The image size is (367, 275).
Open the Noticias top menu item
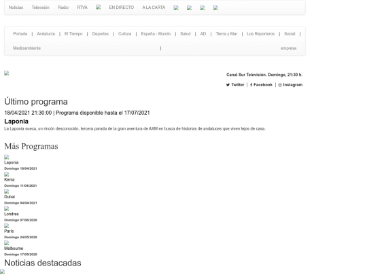[x=16, y=7]
